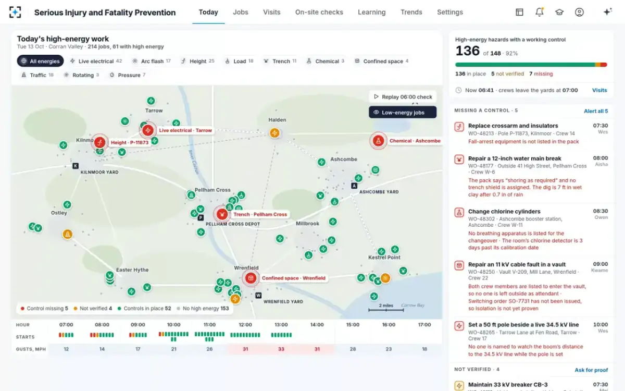Select the All energies filter chip
625x391 pixels.
pos(40,61)
